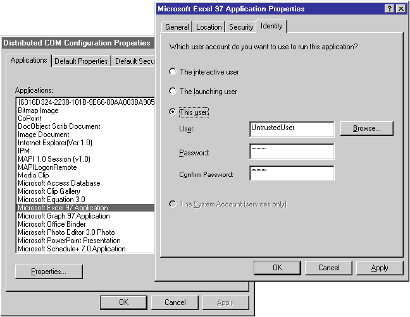Click the help question mark button
This screenshot has height=317, width=410.
(389, 9)
